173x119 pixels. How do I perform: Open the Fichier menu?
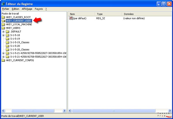pyautogui.click(x=6, y=9)
